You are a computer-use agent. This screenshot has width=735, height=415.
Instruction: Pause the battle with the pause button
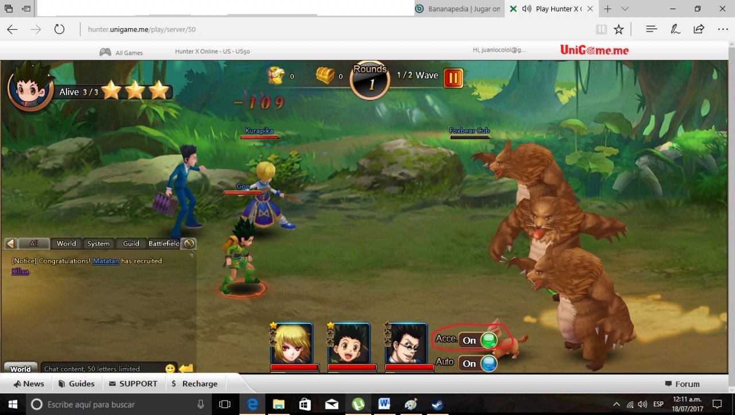click(453, 77)
